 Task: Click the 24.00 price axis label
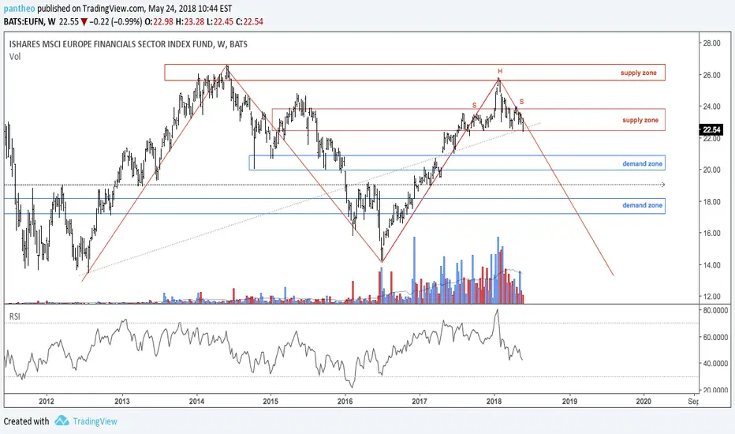[x=711, y=107]
